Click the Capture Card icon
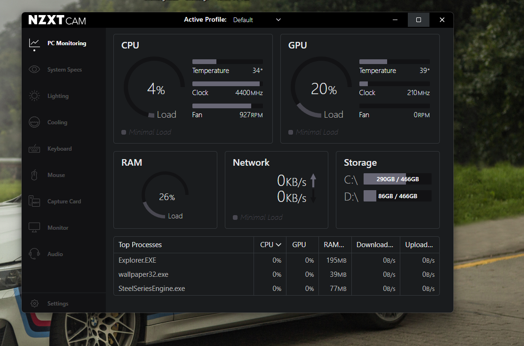 tap(34, 201)
